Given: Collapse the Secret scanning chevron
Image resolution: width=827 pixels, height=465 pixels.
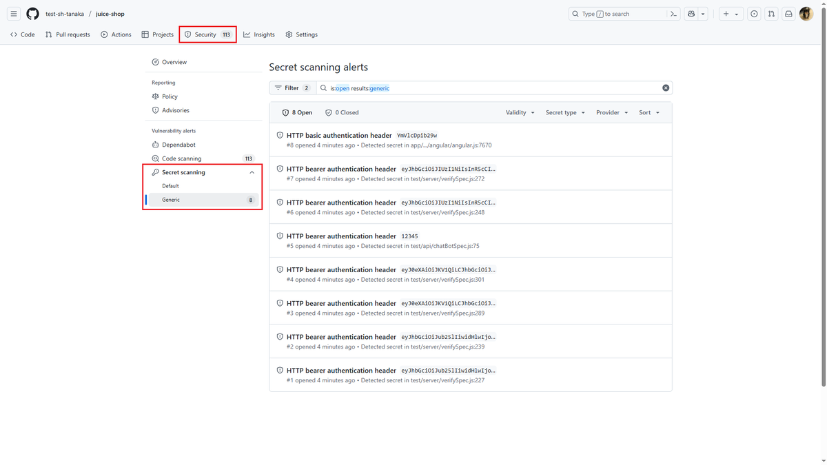Looking at the screenshot, I should tap(252, 172).
